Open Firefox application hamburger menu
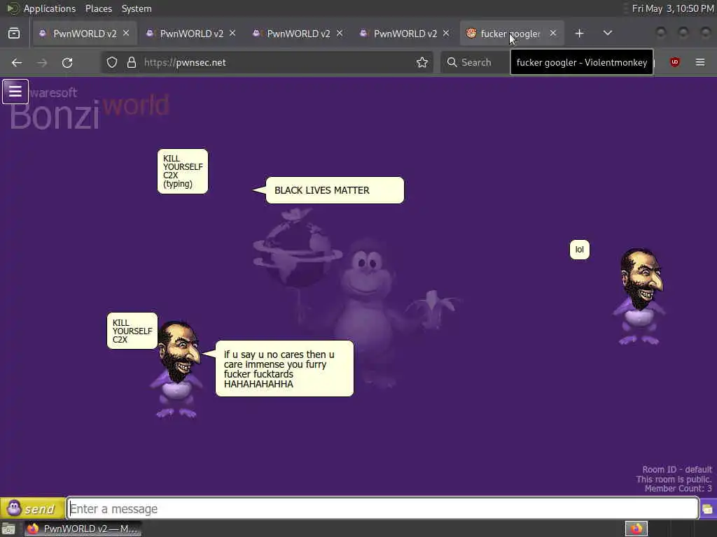This screenshot has height=537, width=717. click(x=700, y=62)
